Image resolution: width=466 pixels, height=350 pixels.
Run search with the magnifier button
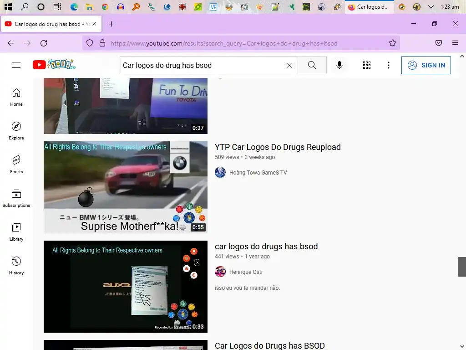point(312,65)
